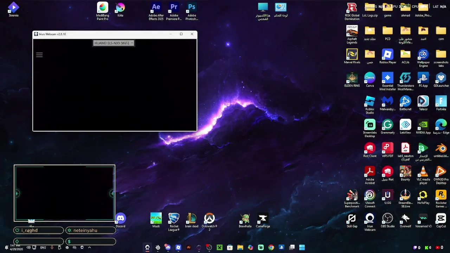Click the Windows Start button

point(302,247)
